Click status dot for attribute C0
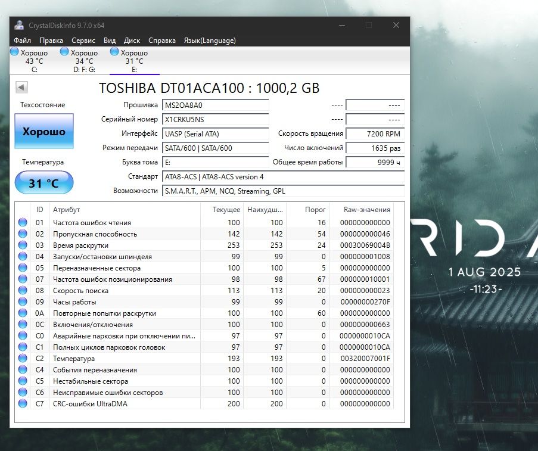 tap(23, 335)
